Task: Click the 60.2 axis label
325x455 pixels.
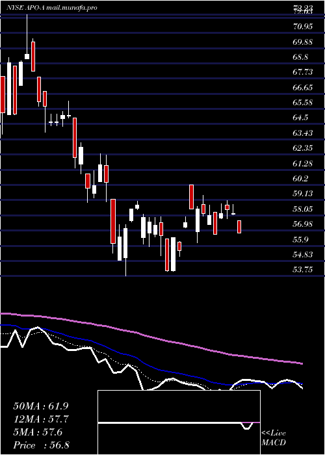Action: tap(300, 179)
